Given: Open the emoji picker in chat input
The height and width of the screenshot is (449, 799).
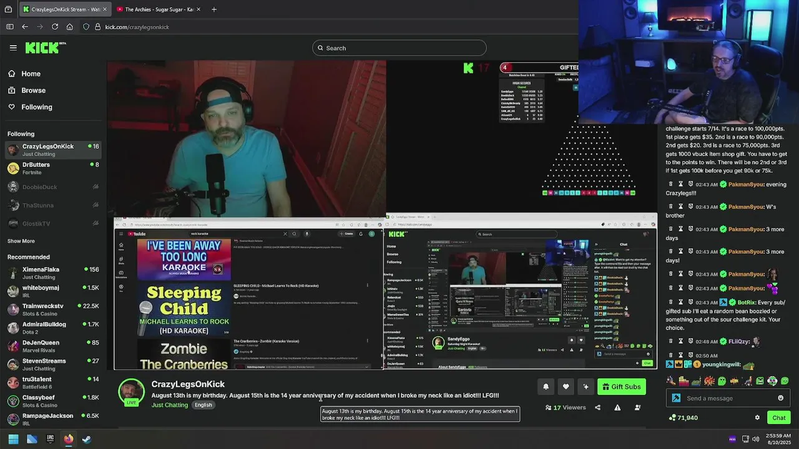Looking at the screenshot, I should pos(780,398).
